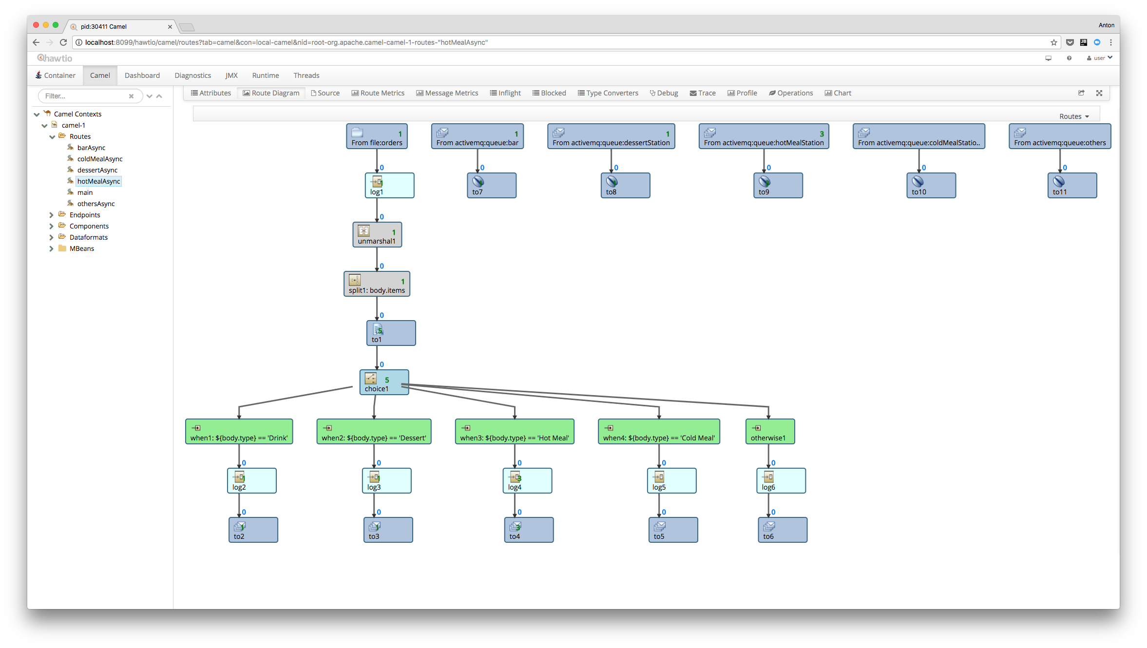Select the coldMealAsync route in the tree

coord(99,158)
